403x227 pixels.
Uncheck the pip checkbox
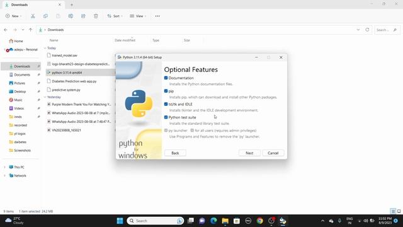coord(166,91)
